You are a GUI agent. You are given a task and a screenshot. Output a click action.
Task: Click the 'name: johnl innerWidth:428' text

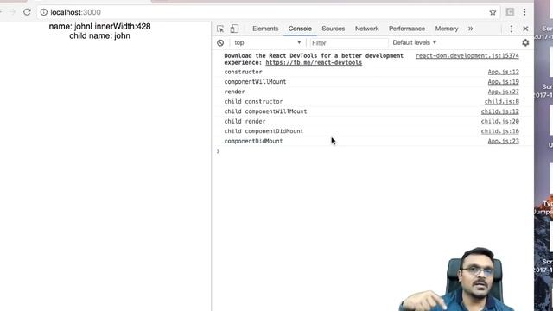(x=100, y=27)
